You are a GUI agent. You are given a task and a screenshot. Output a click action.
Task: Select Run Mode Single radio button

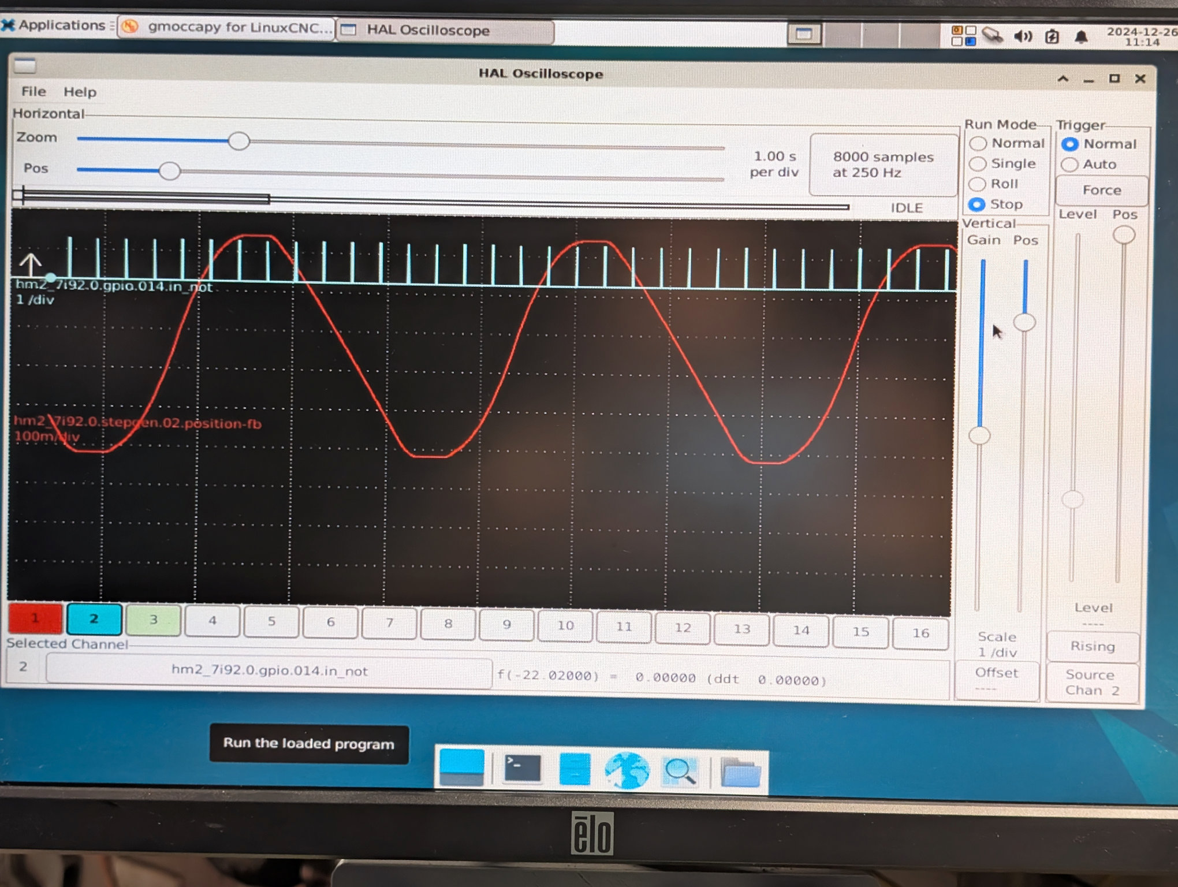(x=977, y=164)
